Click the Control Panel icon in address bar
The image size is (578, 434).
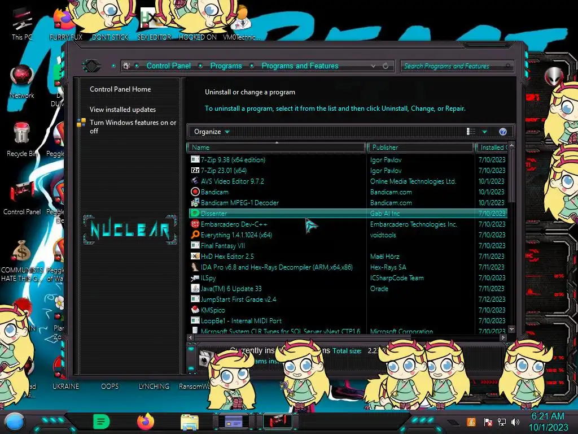click(x=126, y=66)
